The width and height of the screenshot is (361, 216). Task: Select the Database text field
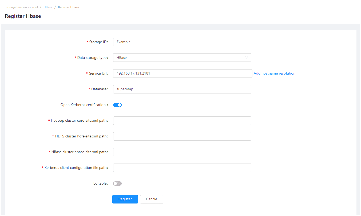(x=182, y=89)
